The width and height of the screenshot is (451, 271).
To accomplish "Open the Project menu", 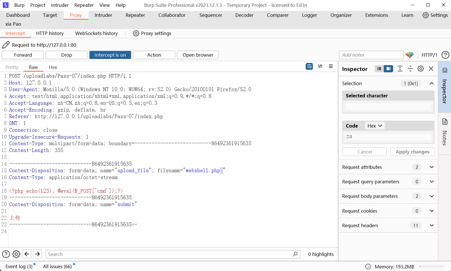I will pyautogui.click(x=38, y=5).
